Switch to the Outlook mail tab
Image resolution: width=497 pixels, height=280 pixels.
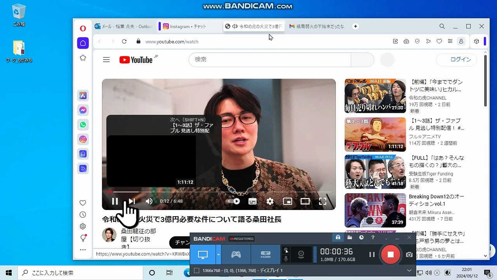pyautogui.click(x=124, y=26)
